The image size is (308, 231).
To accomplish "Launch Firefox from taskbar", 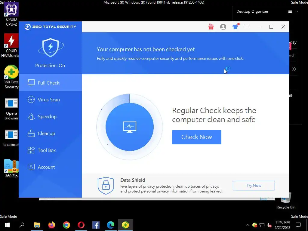I will pyautogui.click(x=52, y=225).
